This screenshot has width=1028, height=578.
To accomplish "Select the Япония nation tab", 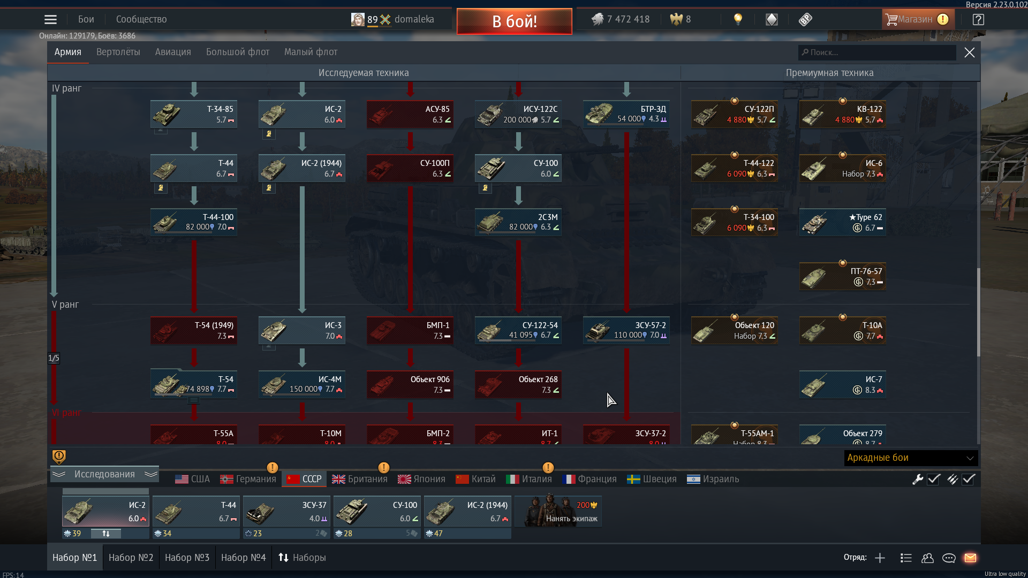I will [x=421, y=479].
